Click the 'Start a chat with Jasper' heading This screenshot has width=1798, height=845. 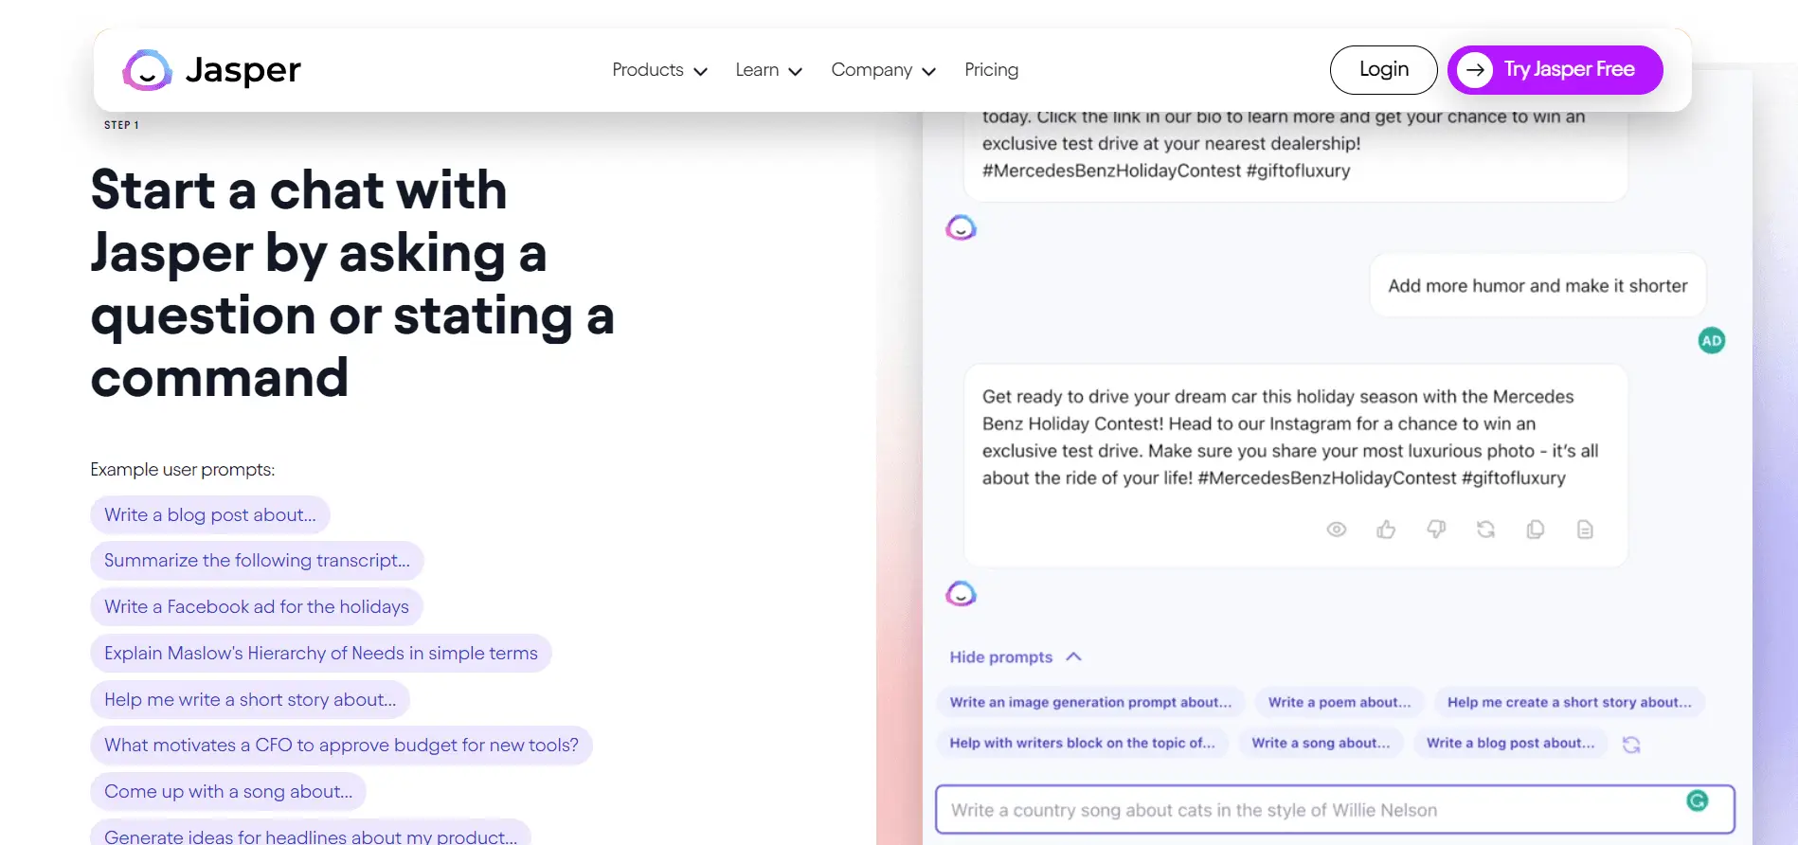pos(352,283)
